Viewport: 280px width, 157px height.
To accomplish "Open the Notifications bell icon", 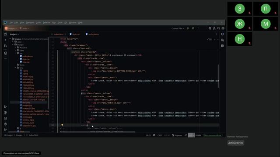I will point(222,34).
